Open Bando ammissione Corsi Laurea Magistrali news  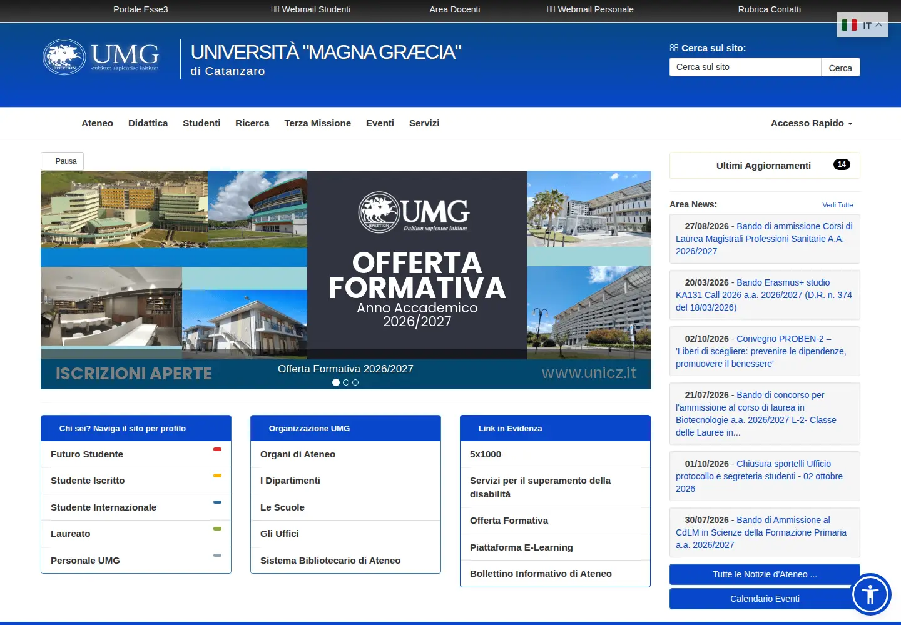click(765, 239)
